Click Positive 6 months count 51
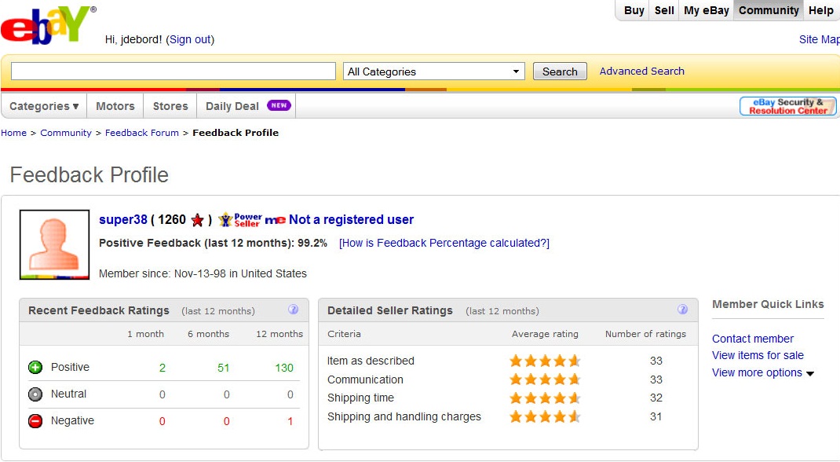The height and width of the screenshot is (462, 840). [x=224, y=368]
